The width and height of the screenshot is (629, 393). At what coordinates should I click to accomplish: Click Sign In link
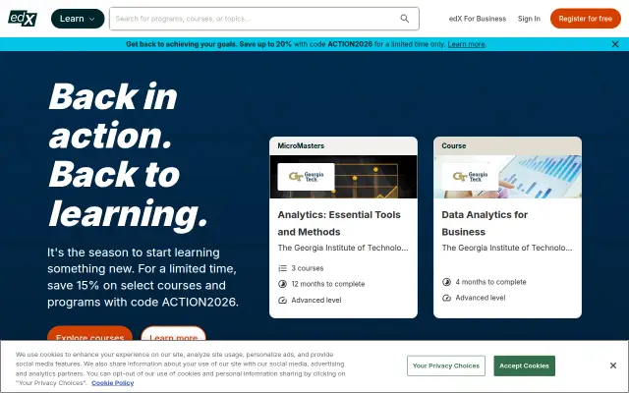click(x=529, y=19)
